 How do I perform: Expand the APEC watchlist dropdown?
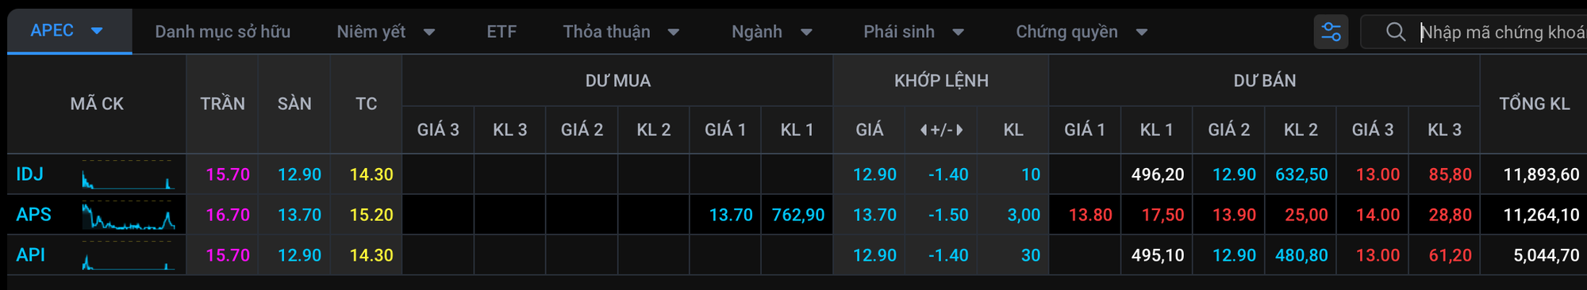98,32
